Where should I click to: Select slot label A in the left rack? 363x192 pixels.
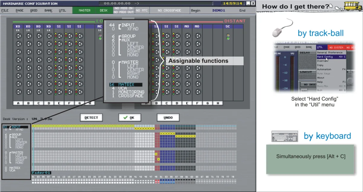18,103
